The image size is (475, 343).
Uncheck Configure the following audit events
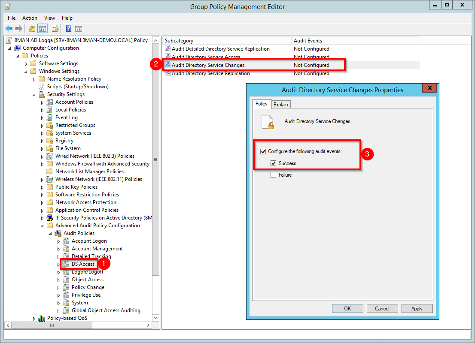point(263,151)
